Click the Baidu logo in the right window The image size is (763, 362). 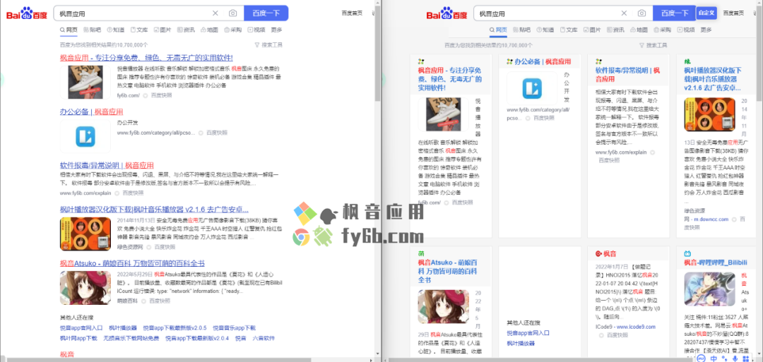click(446, 13)
